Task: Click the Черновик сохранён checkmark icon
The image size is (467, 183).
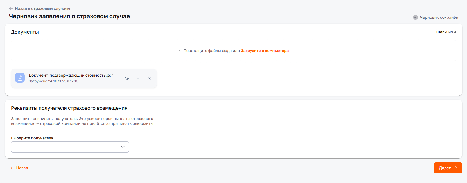Action: pyautogui.click(x=415, y=17)
